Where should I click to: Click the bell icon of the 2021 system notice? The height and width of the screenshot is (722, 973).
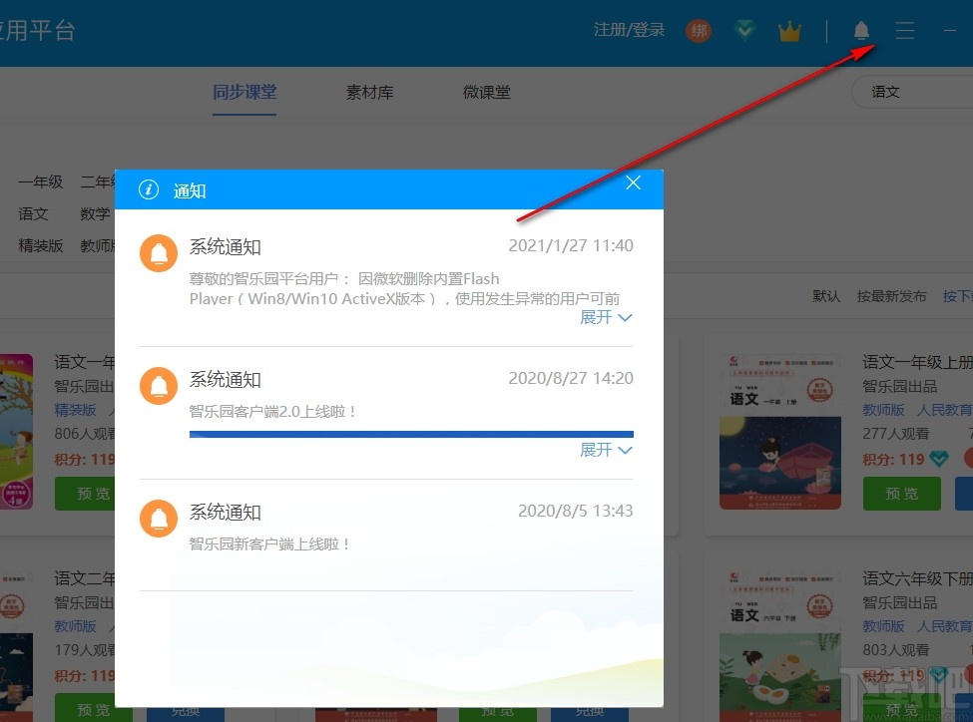tap(158, 253)
